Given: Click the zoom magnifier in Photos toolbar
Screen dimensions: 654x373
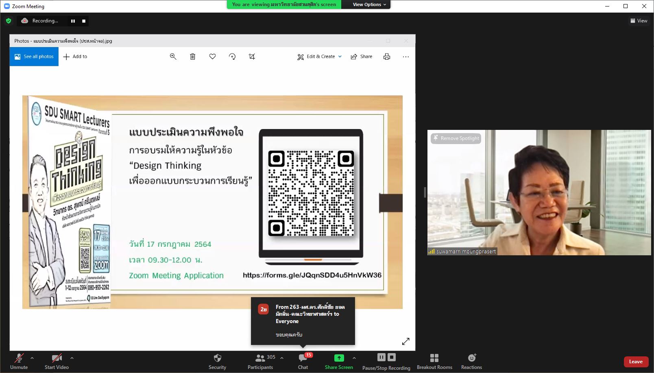Looking at the screenshot, I should [173, 56].
